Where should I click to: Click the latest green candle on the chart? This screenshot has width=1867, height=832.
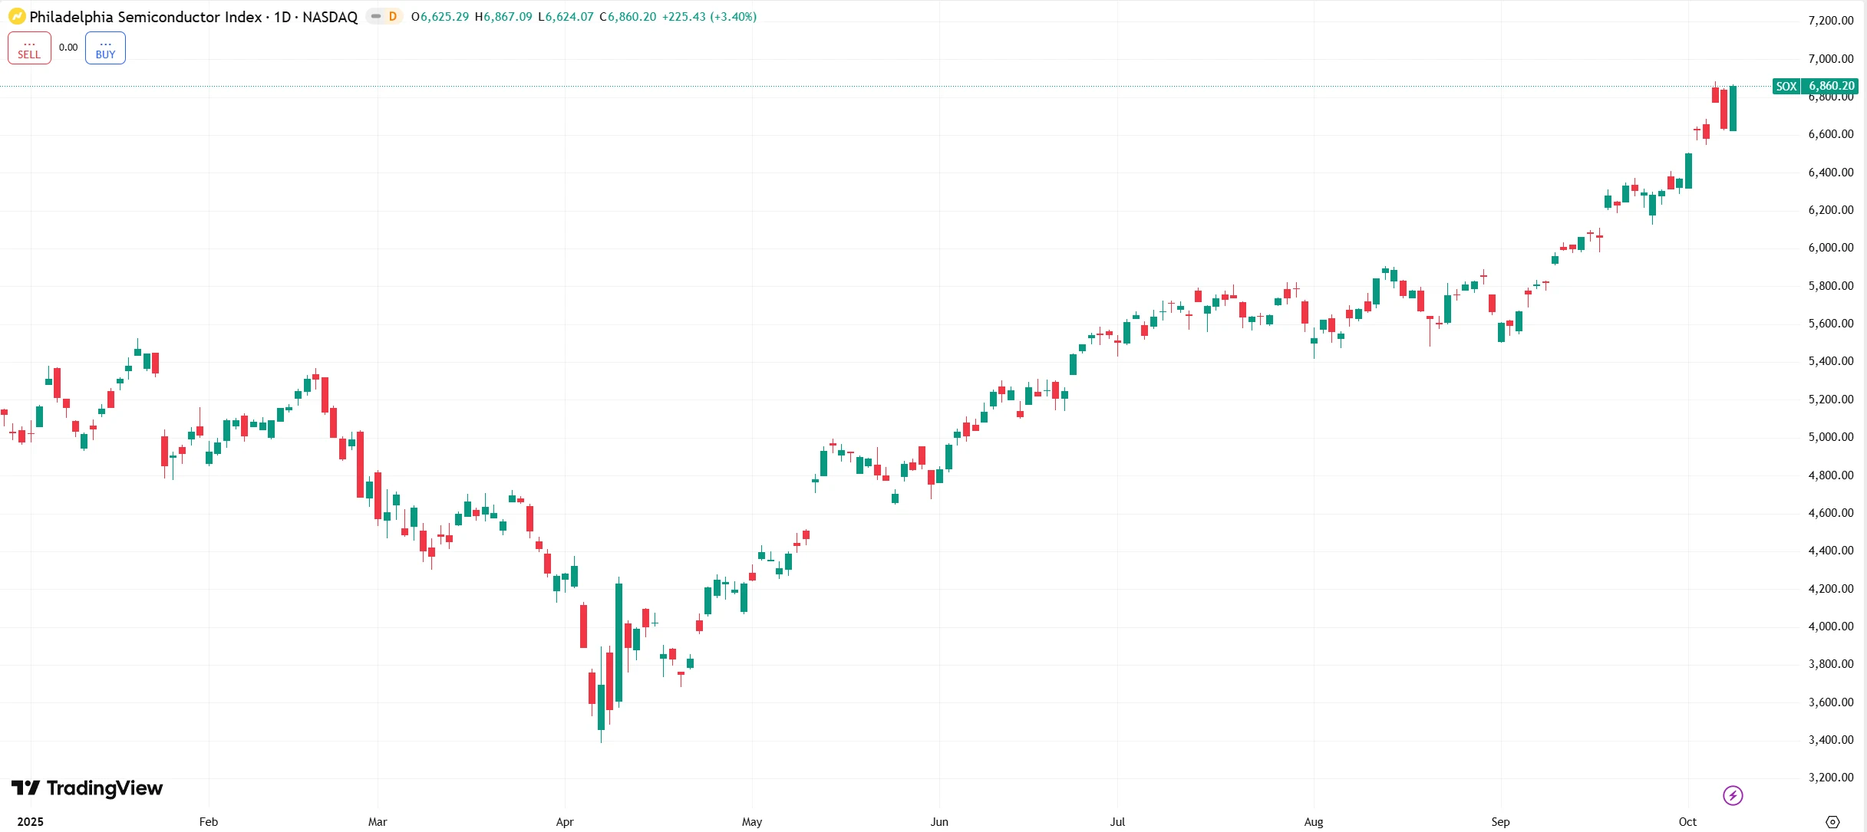pos(1733,109)
